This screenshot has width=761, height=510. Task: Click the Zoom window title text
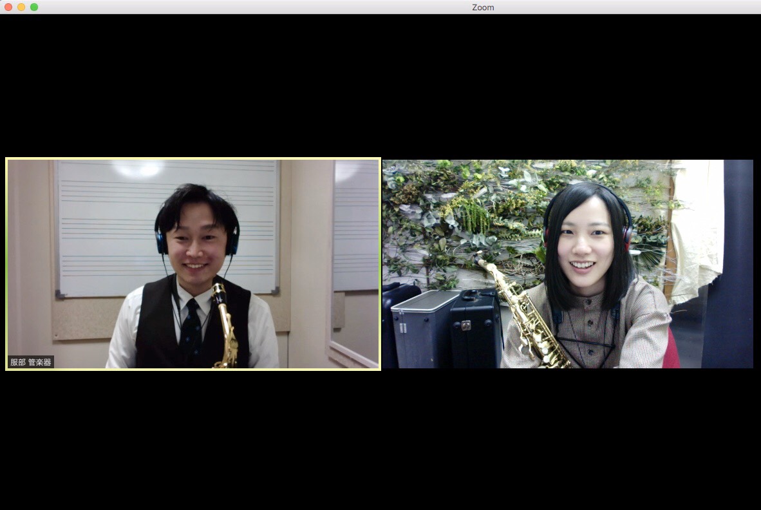point(483,7)
